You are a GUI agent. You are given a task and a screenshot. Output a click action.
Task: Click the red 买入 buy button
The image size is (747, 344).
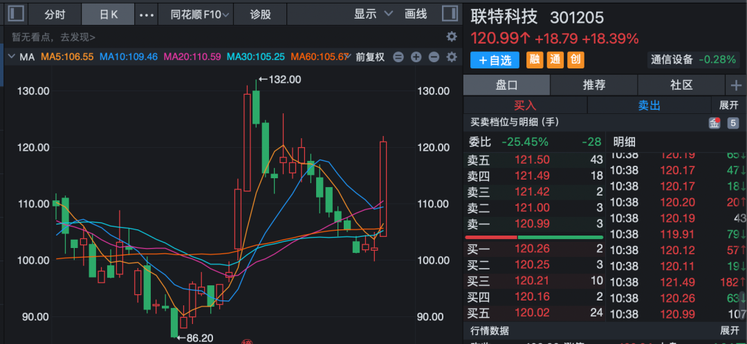pos(525,105)
